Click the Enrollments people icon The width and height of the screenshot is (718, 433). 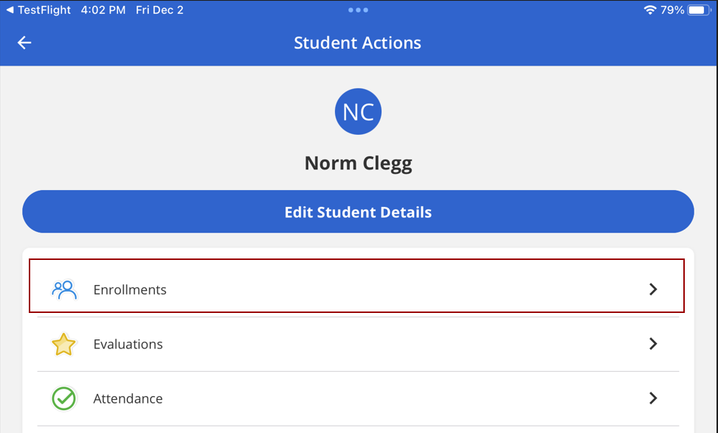(x=64, y=289)
